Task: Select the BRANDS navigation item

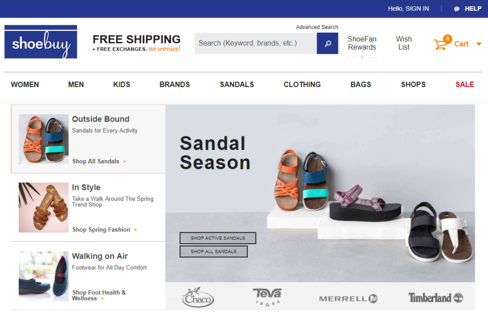Action: click(x=174, y=84)
